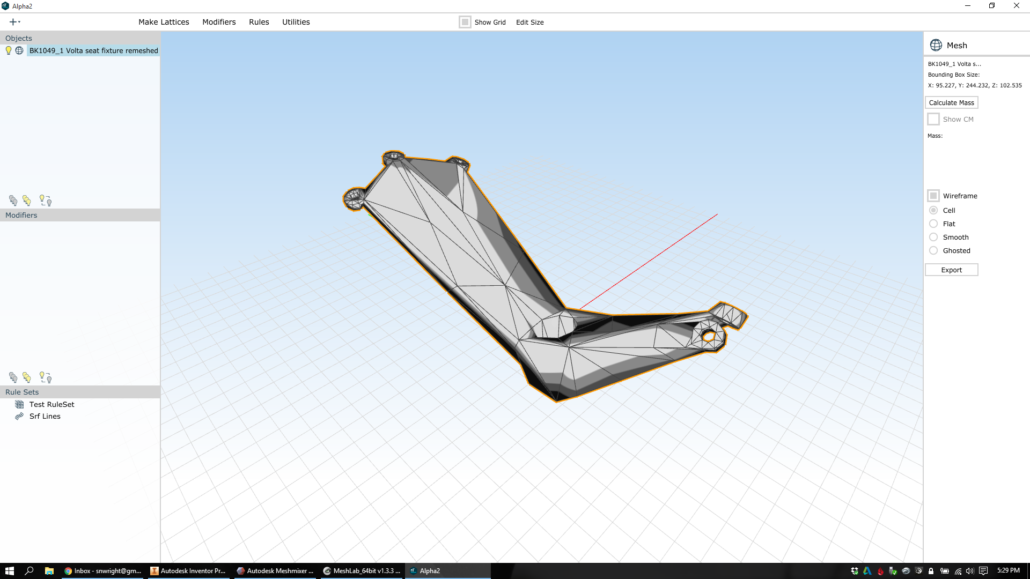
Task: Click the show-all yellow bulbs icon under Objects
Action: click(27, 201)
